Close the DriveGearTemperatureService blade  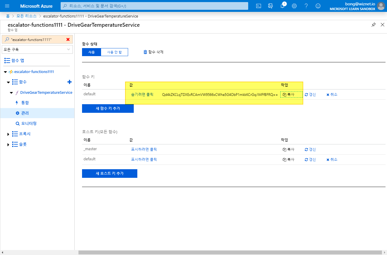point(383,25)
